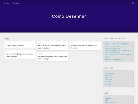Open the Setembro 2020 archive
The width and height of the screenshot is (138, 104).
[x=109, y=73]
